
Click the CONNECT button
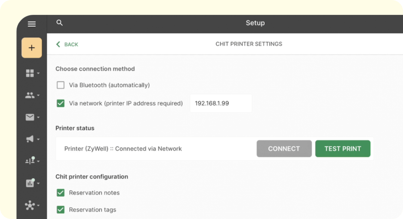[284, 148]
